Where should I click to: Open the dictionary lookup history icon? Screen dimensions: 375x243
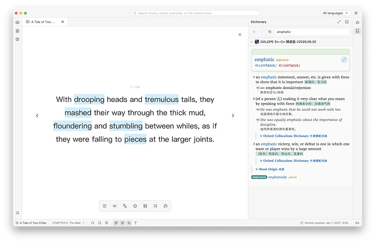[x=270, y=32]
